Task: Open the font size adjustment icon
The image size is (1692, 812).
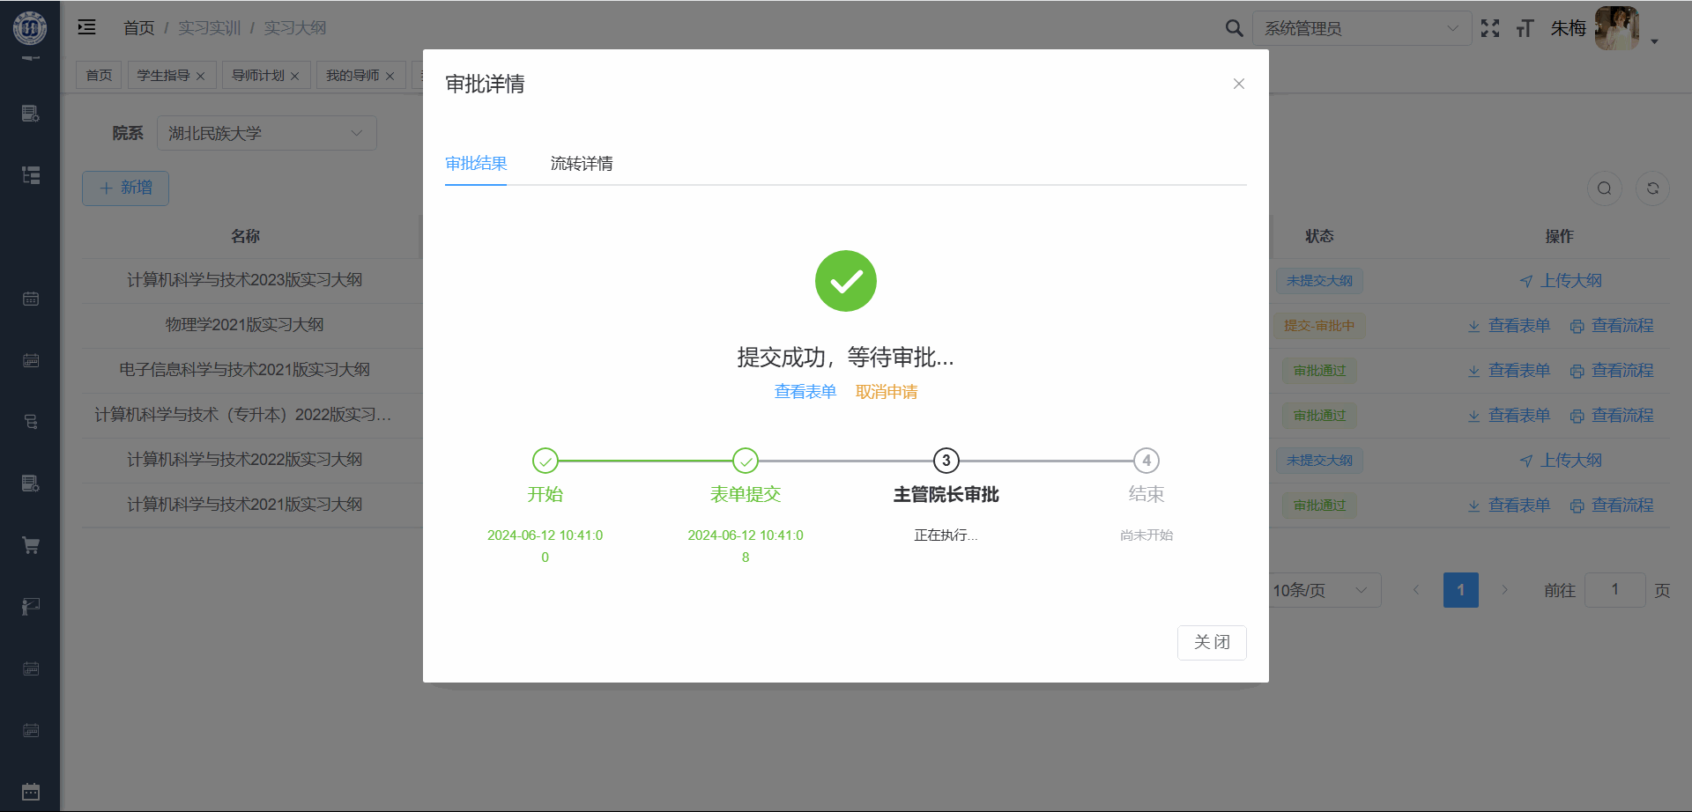Action: (x=1525, y=28)
